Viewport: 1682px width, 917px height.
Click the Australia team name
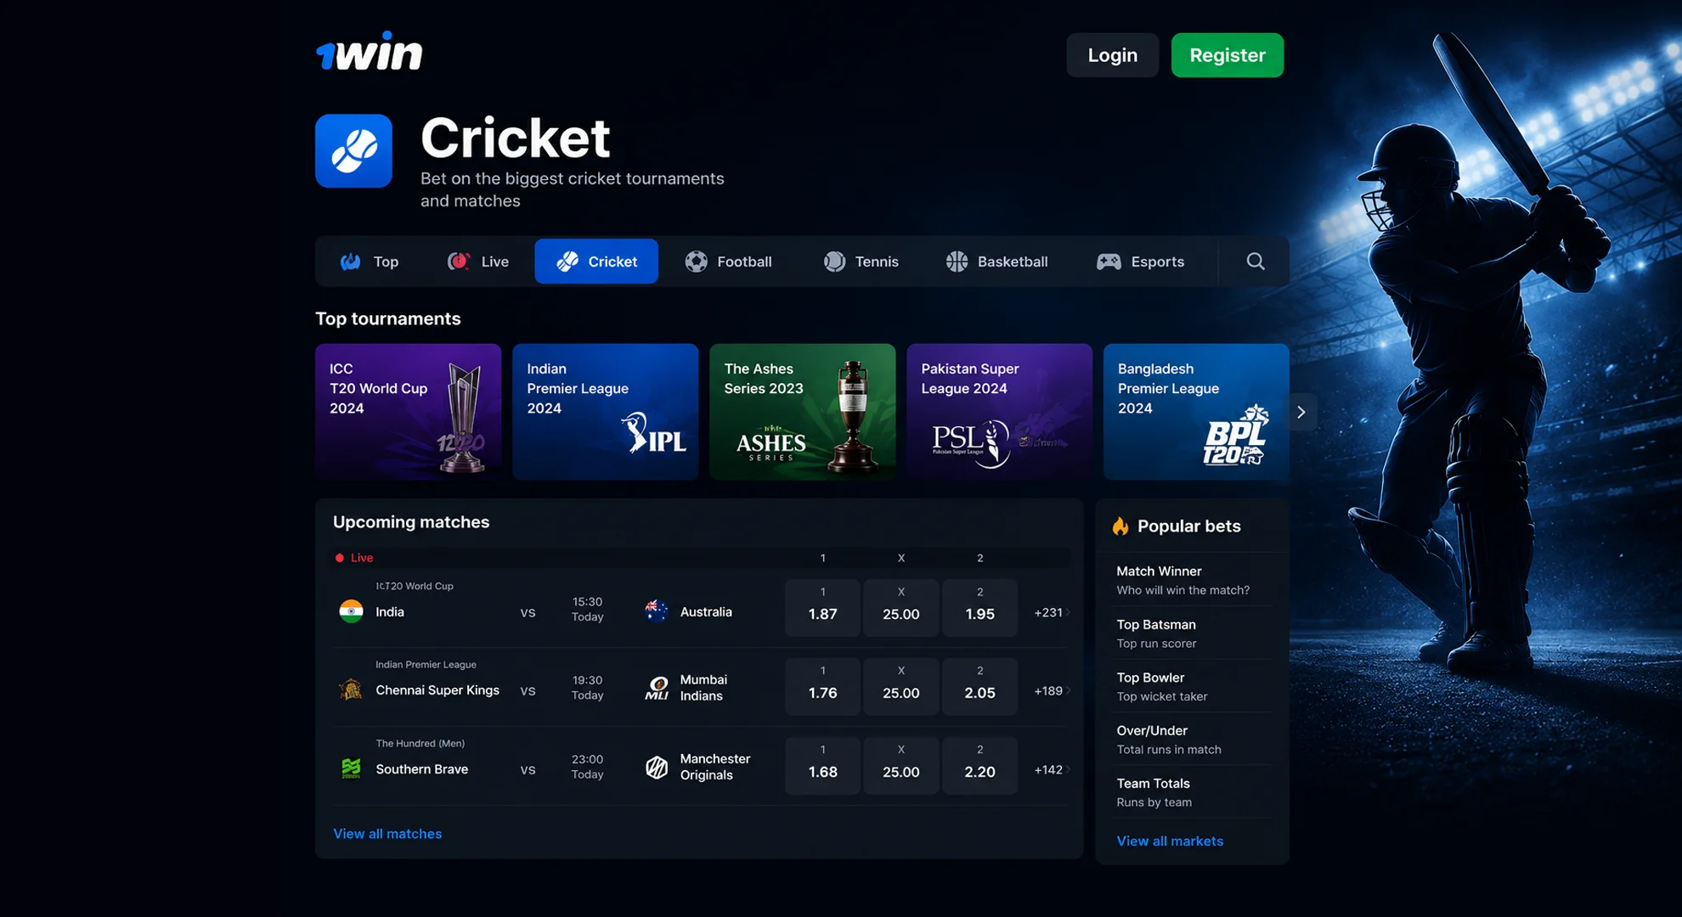point(706,611)
